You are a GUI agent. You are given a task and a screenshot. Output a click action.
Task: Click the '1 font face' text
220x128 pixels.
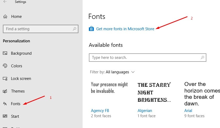pos(147,116)
